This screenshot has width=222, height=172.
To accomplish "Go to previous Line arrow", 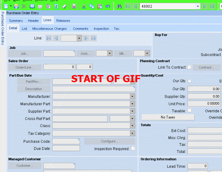I will (56, 38).
